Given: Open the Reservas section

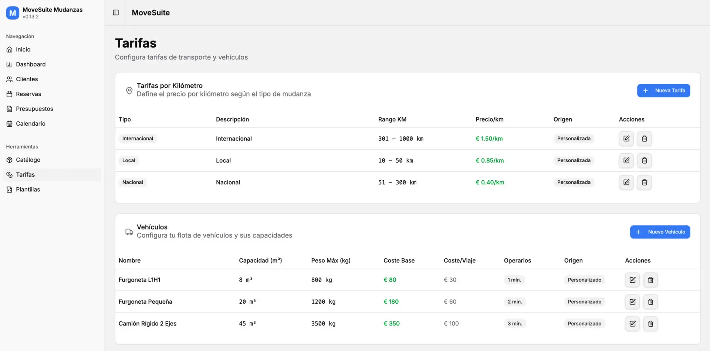Looking at the screenshot, I should pos(28,94).
